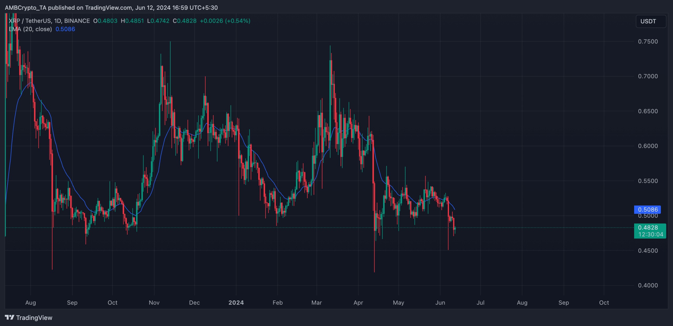Open the USDT currency selector button
Screen dimensions: 673x326
[x=651, y=21]
